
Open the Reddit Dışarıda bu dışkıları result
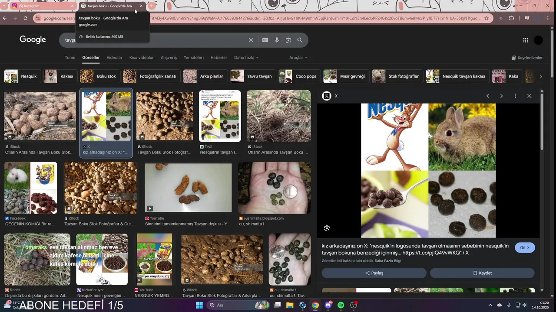pos(37,260)
